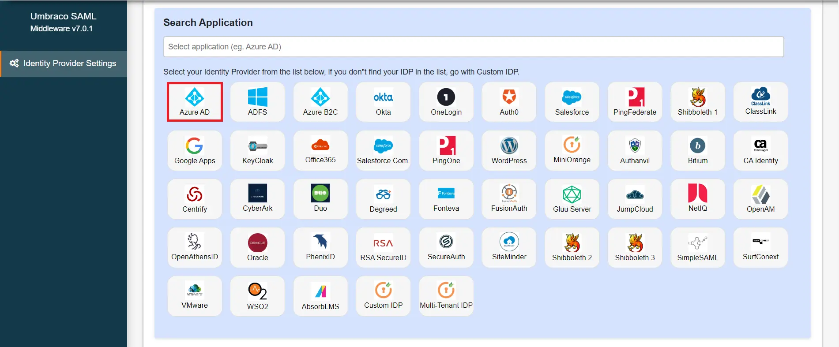Open Identity Provider Settings in sidebar

point(64,63)
